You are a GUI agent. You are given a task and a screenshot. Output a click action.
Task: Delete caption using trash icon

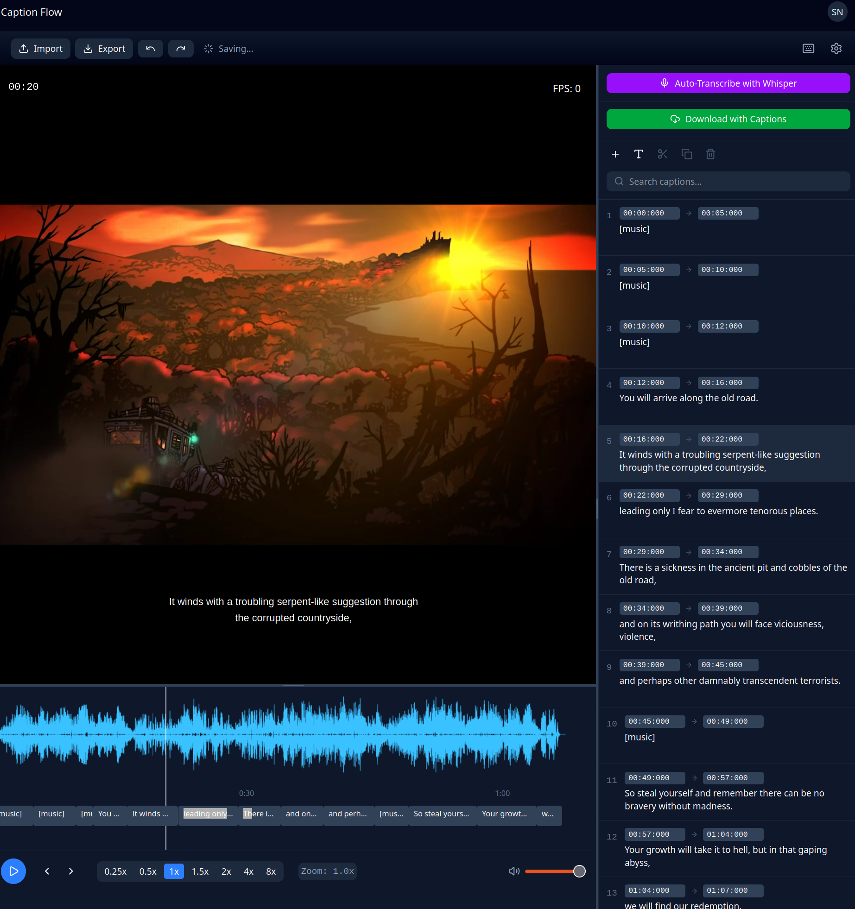(x=710, y=154)
